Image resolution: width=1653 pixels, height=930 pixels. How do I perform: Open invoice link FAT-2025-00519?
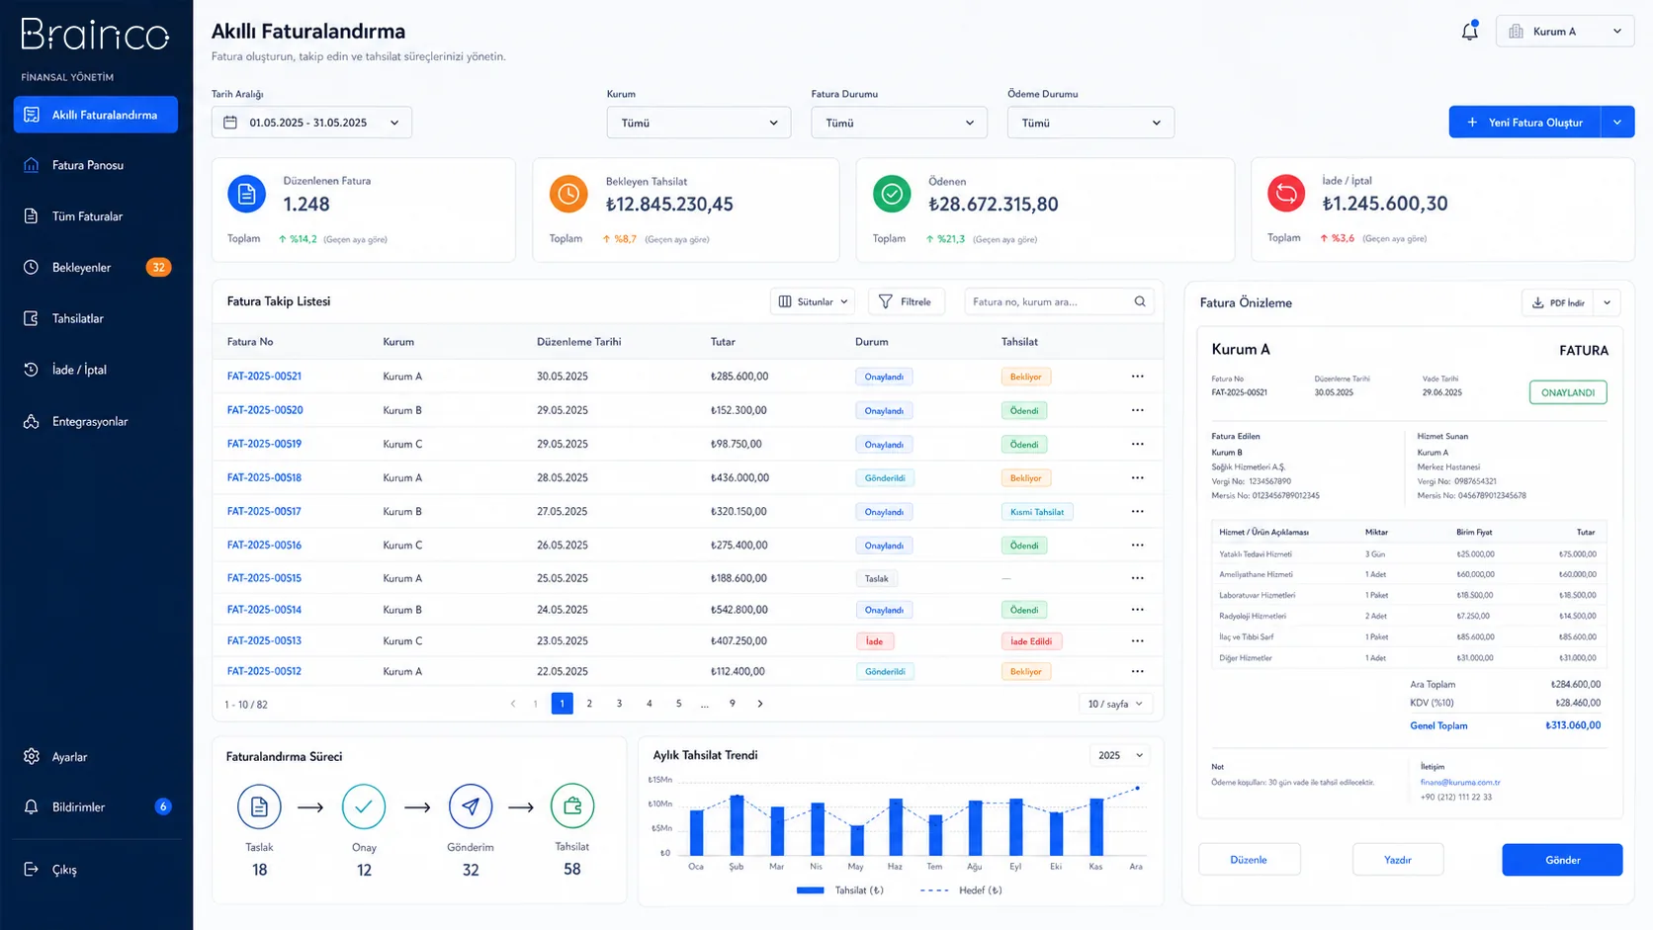tap(264, 444)
